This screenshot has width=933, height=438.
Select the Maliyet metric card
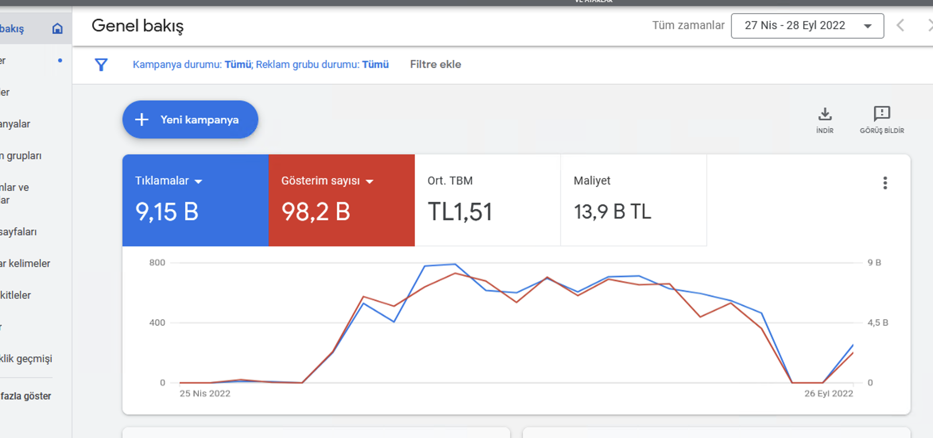tap(634, 200)
